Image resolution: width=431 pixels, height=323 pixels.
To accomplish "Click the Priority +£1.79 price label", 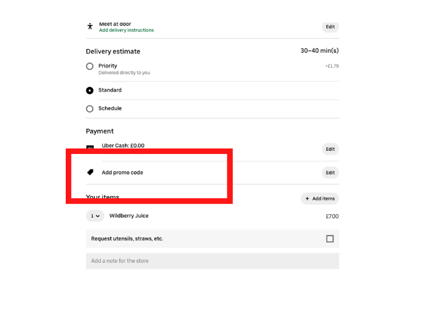I will [332, 66].
